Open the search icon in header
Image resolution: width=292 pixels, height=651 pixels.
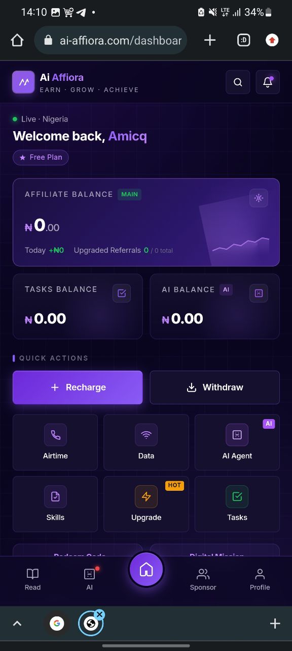238,82
